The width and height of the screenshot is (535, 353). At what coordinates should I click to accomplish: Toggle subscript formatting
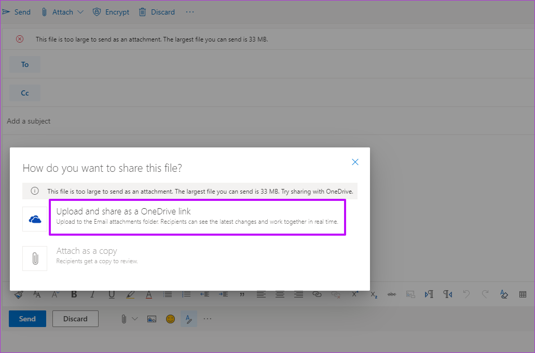tap(374, 295)
